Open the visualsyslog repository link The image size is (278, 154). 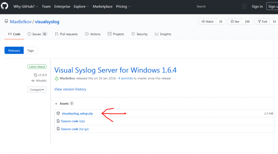pos(47,22)
